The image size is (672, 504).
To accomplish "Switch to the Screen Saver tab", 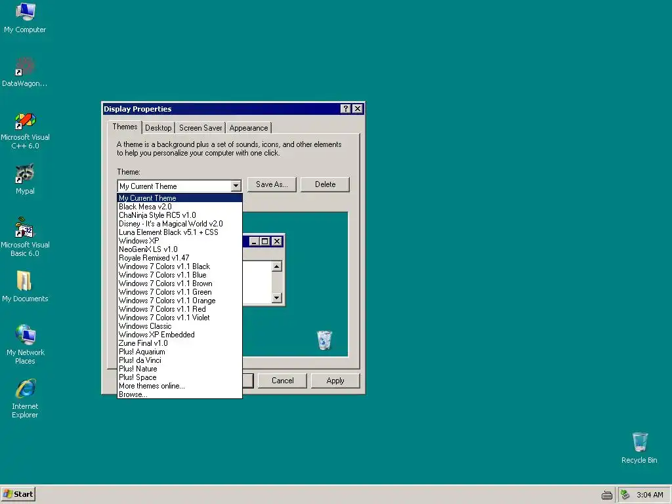I will [x=201, y=128].
